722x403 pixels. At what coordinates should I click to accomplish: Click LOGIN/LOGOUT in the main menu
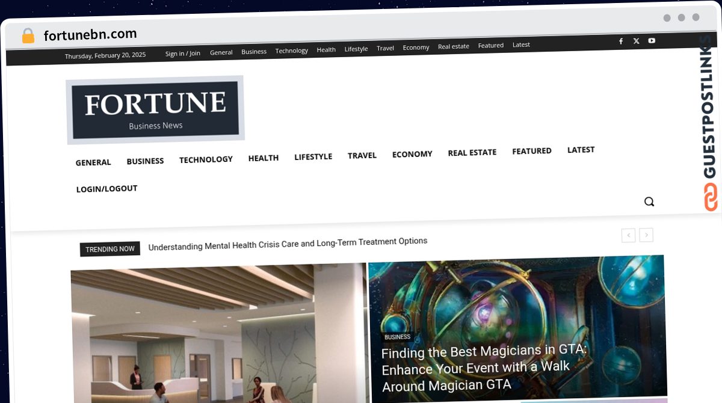(106, 189)
